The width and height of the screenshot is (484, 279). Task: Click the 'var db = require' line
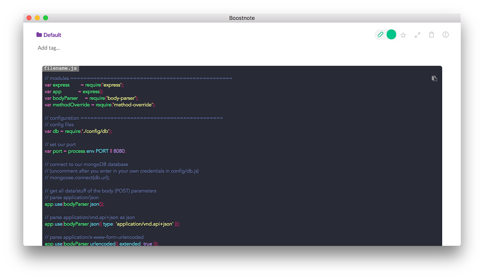78,131
